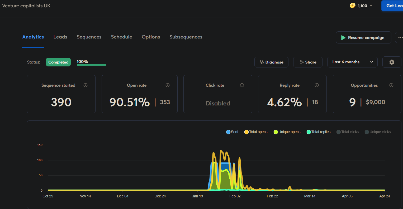The width and height of the screenshot is (403, 209).
Task: Toggle the Unique opens legend series
Action: (x=287, y=132)
